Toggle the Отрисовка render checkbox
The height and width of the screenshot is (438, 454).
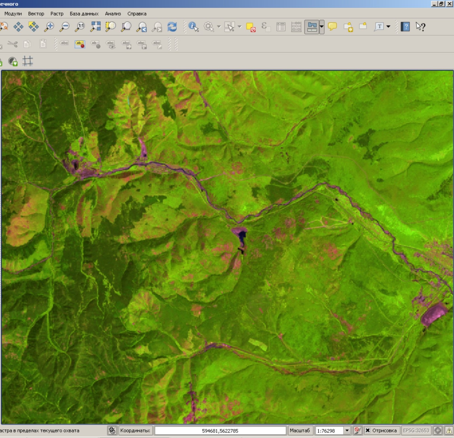pos(368,430)
